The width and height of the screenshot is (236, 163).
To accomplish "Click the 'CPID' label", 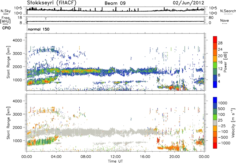I will (6, 28).
